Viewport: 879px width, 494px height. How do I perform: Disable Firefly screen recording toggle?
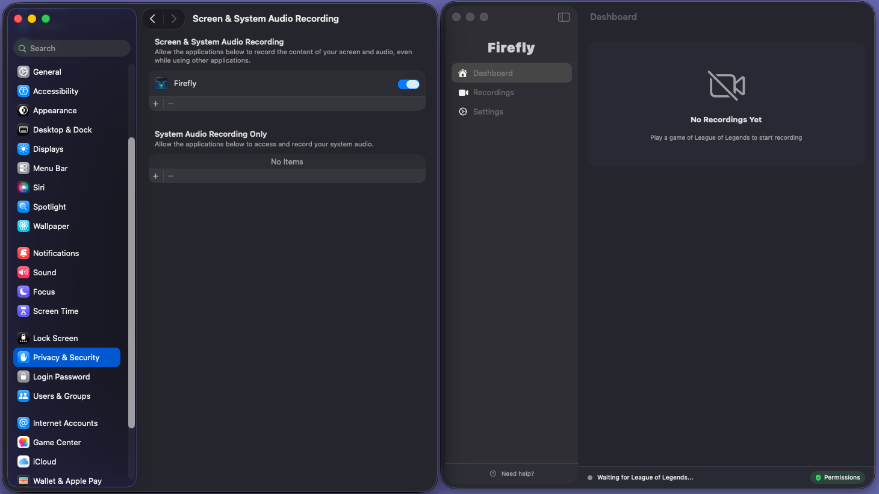[x=409, y=84]
